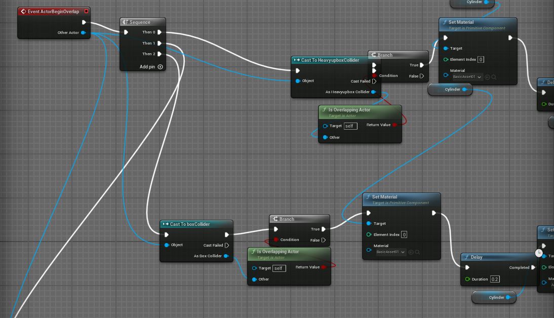
Task: Click False output pin on the lower Branch node
Action: click(x=324, y=240)
